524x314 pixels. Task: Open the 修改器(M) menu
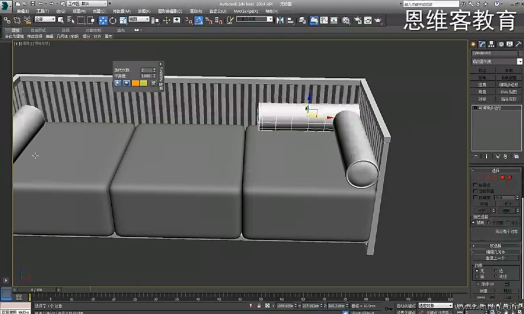coord(121,11)
